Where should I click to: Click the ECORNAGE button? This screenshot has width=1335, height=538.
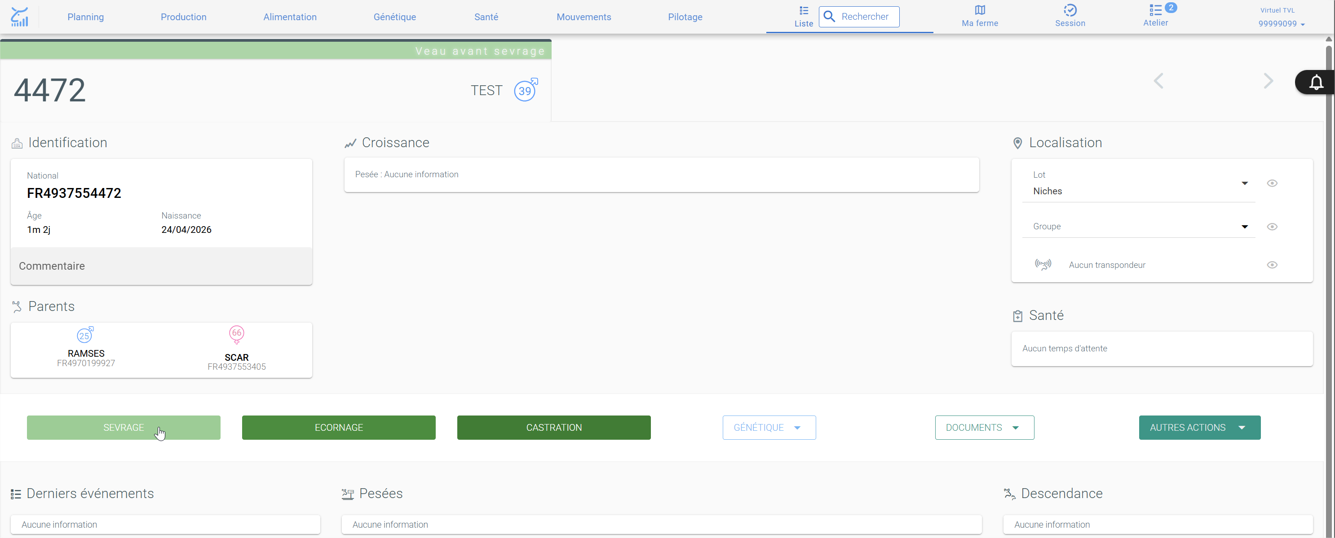(338, 428)
